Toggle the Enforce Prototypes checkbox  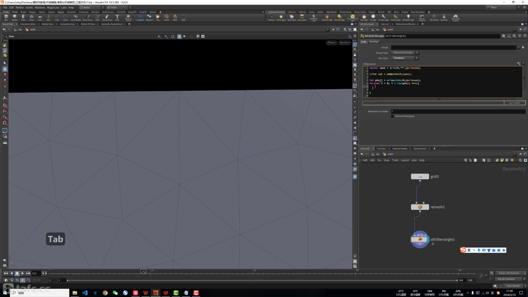392,116
